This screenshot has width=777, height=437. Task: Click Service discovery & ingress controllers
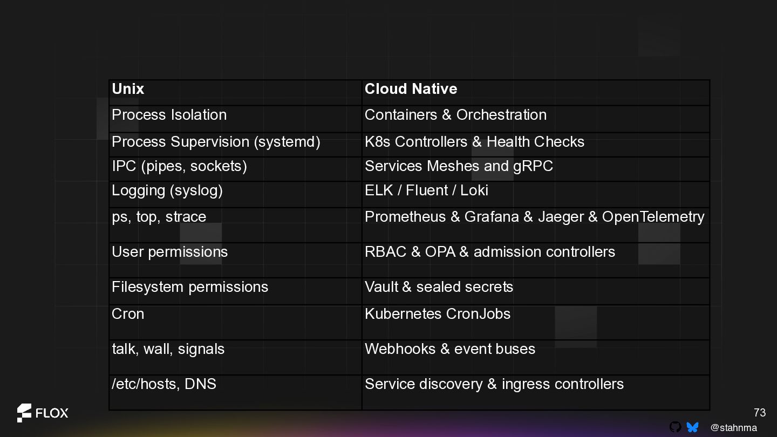[x=536, y=392]
